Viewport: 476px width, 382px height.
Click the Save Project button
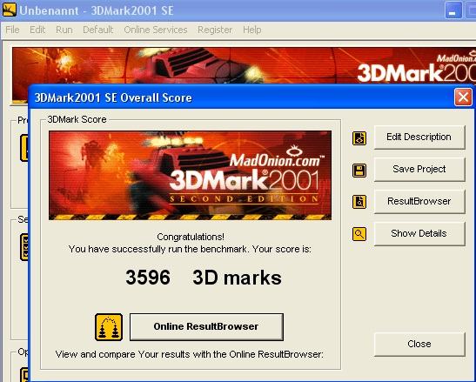tap(419, 169)
